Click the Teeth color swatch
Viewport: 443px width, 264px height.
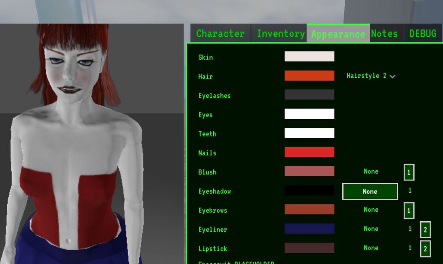[309, 133]
